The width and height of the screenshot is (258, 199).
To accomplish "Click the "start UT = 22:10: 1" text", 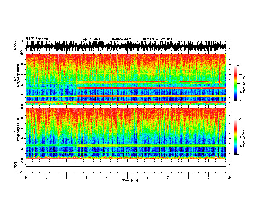I will pyautogui.click(x=157, y=39).
